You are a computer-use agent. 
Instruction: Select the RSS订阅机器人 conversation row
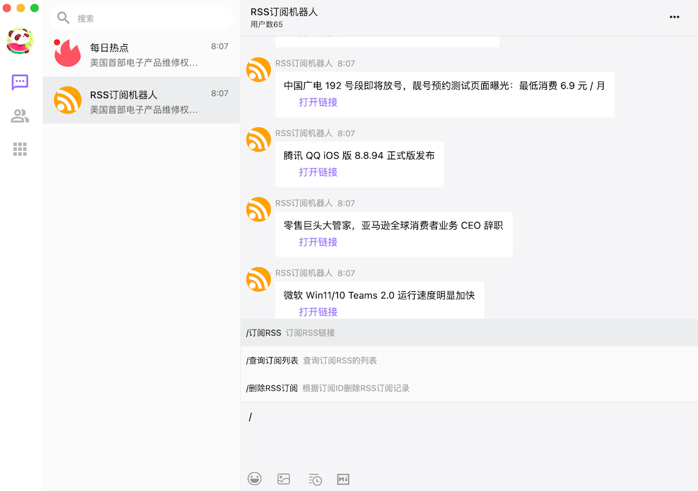[x=141, y=100]
